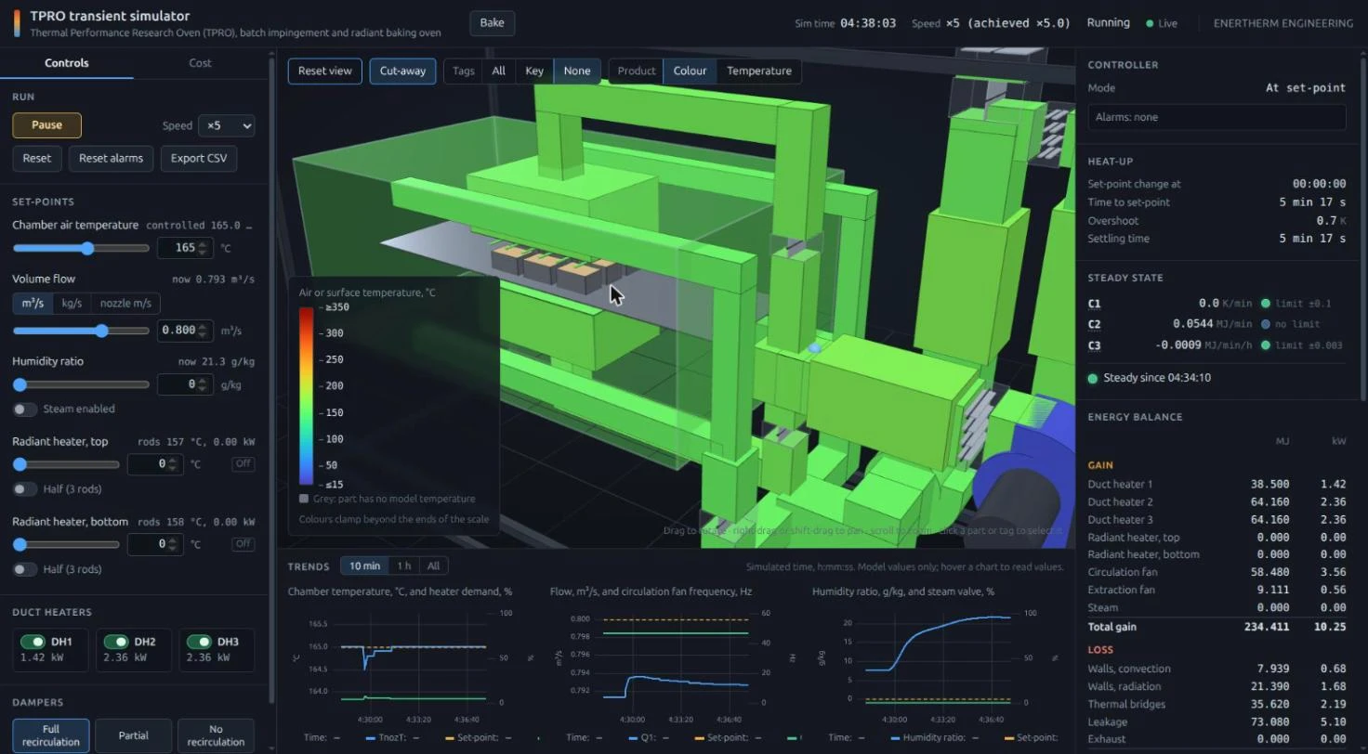Screen dimensions: 1368x754
Task: Set trends range to 1 h
Action: (x=404, y=566)
